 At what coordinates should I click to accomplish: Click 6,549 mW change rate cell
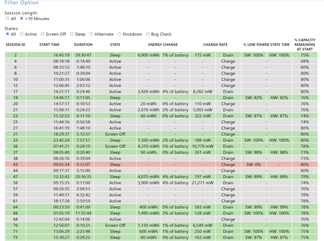(x=202, y=225)
